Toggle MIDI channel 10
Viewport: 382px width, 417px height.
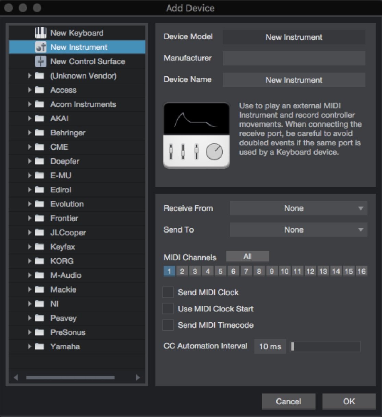[x=284, y=271]
